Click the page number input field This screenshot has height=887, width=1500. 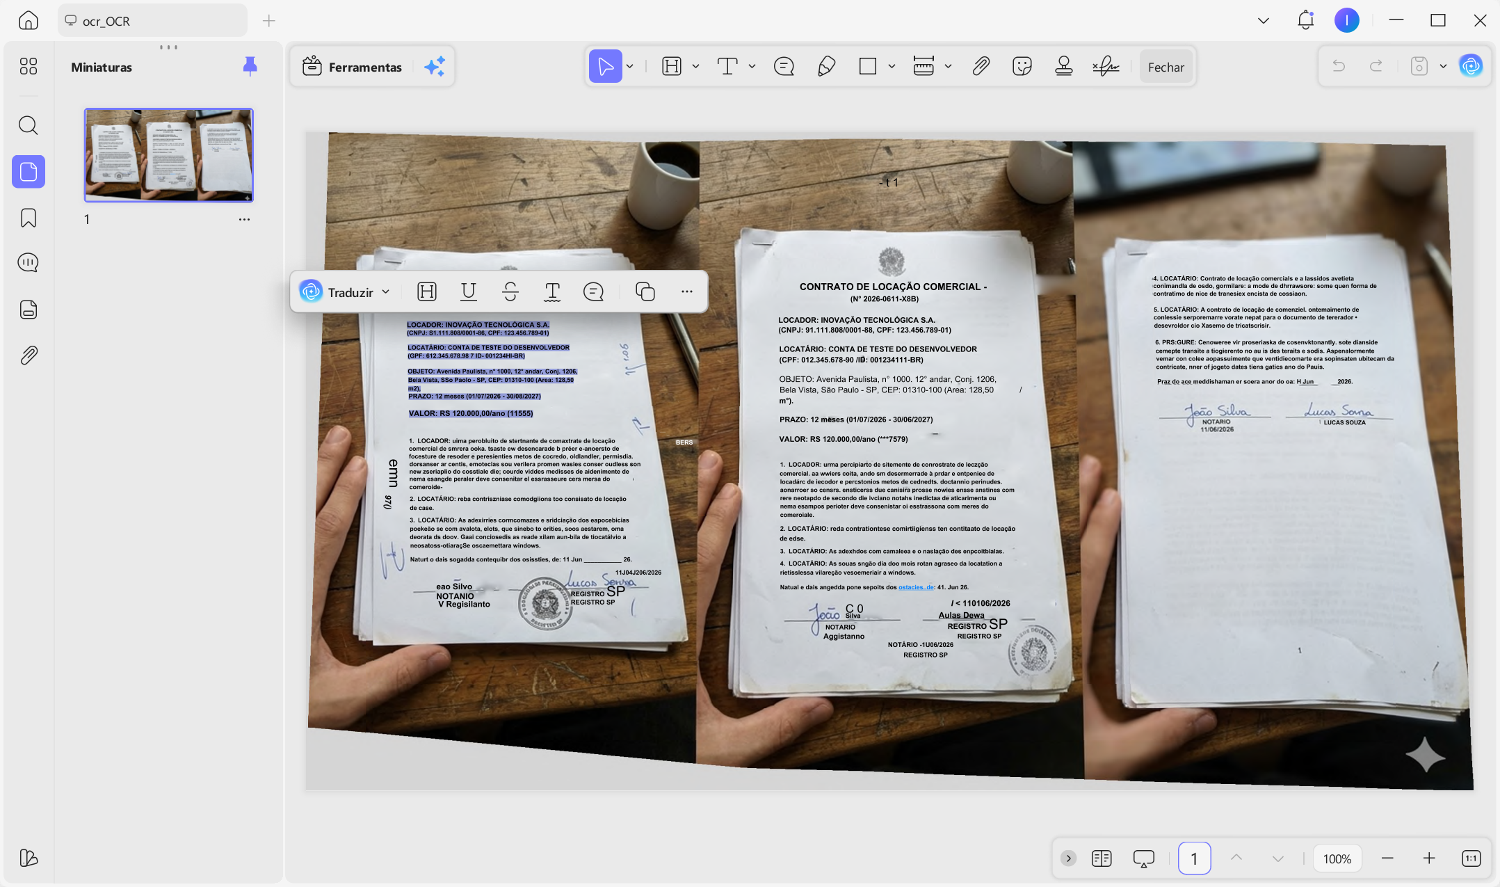(x=1194, y=858)
